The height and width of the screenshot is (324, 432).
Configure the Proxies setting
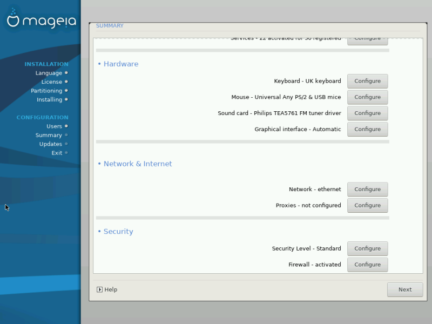[x=367, y=205]
